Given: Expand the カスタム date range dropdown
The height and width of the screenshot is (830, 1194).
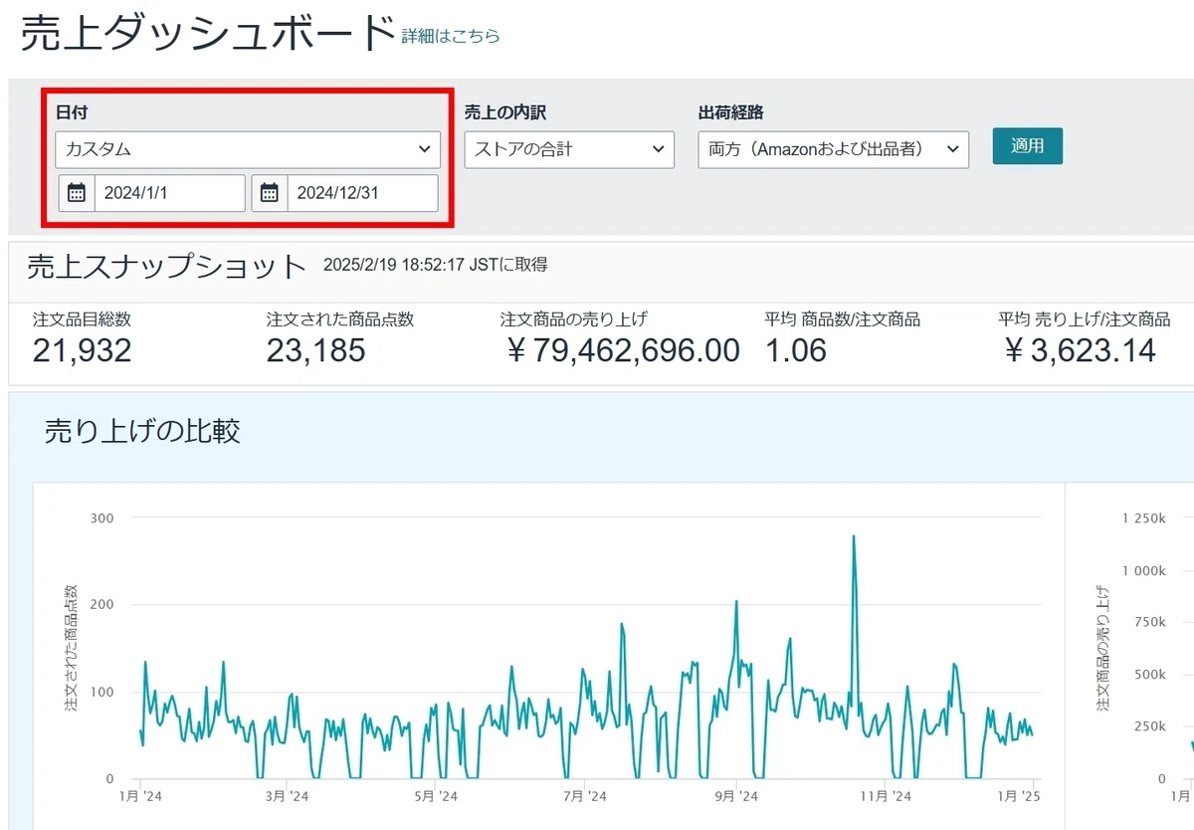Looking at the screenshot, I should [x=248, y=149].
